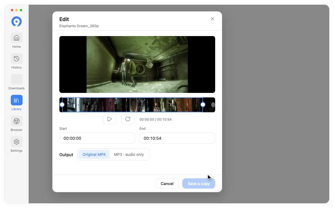Click the Elephants Dream_360p subtitle
Viewport: 334px width, 208px height.
click(x=79, y=26)
